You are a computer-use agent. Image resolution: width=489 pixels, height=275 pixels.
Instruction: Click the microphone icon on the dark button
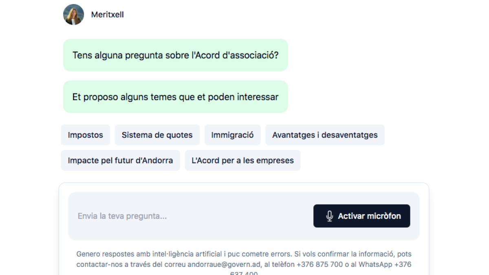click(329, 216)
